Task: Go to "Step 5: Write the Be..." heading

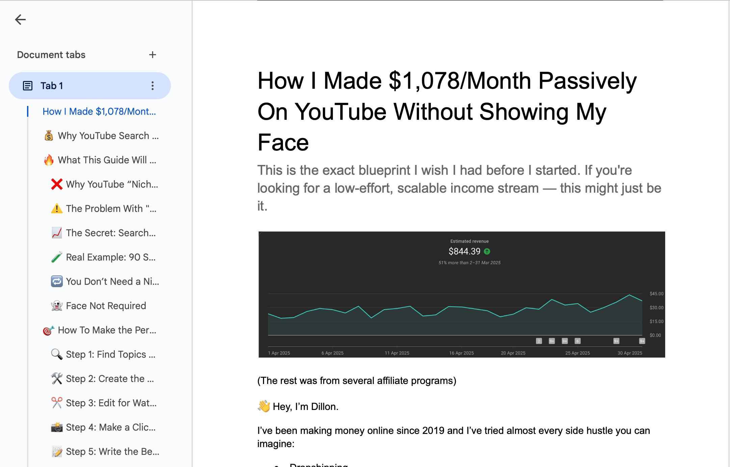Action: pos(112,451)
